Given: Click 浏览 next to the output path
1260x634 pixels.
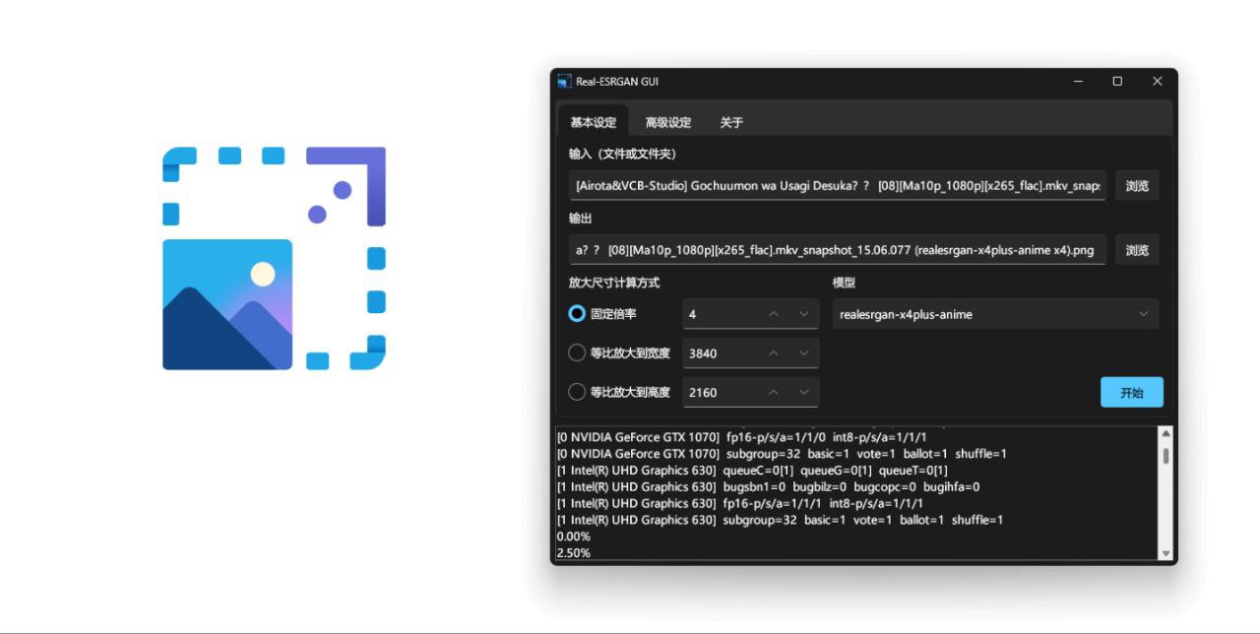Looking at the screenshot, I should 1137,250.
